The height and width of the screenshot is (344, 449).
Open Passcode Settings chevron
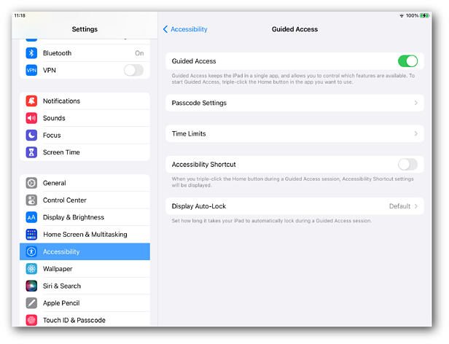(x=416, y=103)
